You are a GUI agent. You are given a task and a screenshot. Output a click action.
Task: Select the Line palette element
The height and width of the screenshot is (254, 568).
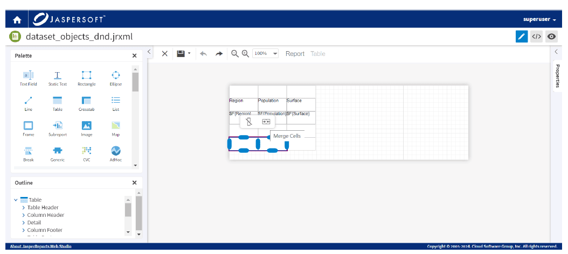point(28,103)
